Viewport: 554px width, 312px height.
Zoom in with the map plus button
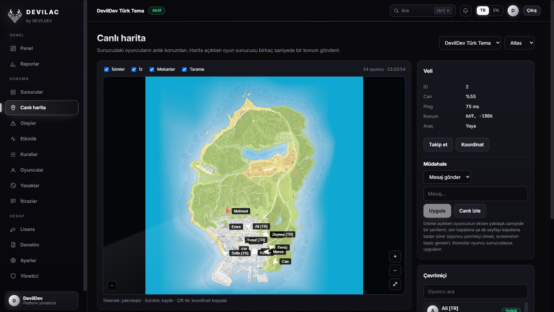click(x=395, y=257)
